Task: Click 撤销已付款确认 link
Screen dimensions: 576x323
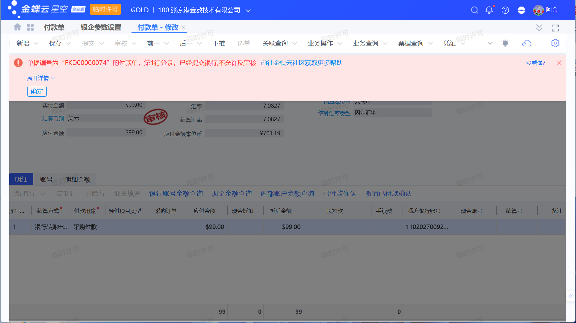Action: click(388, 194)
